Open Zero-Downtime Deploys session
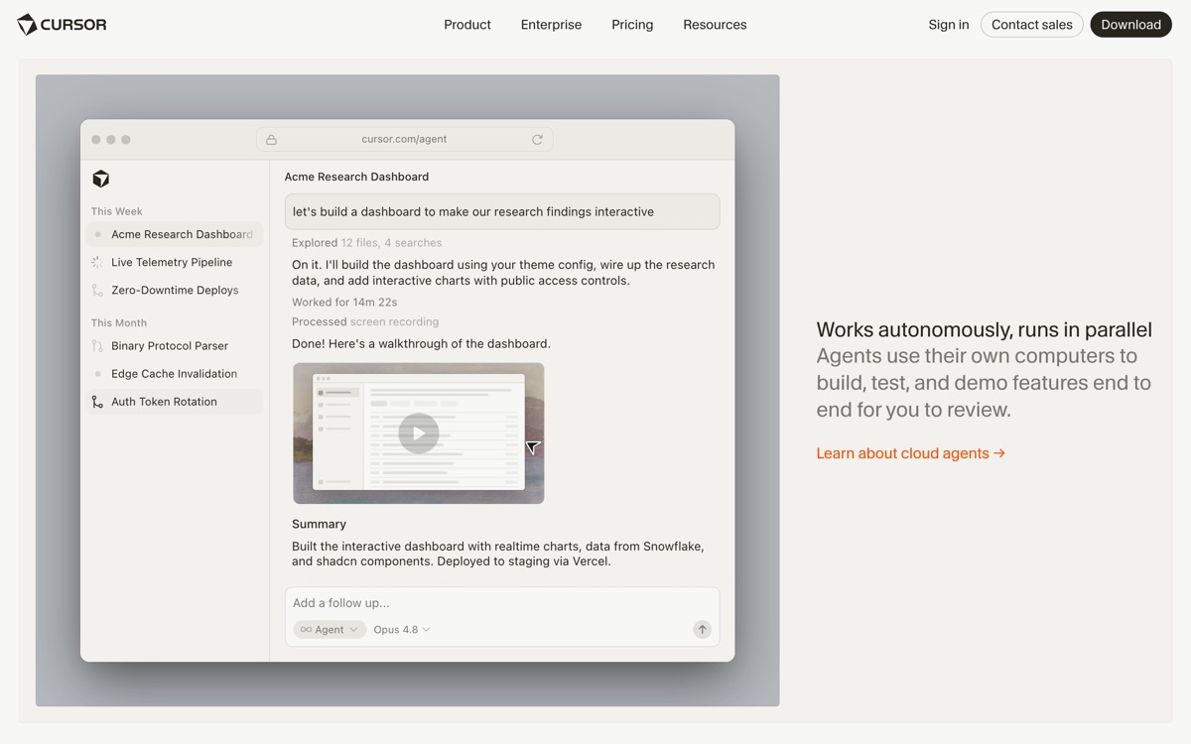The image size is (1191, 744). [175, 290]
